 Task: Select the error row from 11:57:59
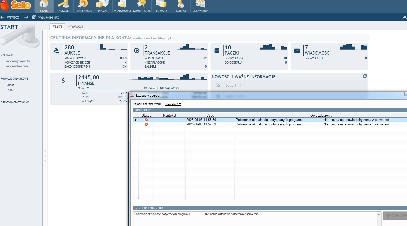tap(201, 124)
